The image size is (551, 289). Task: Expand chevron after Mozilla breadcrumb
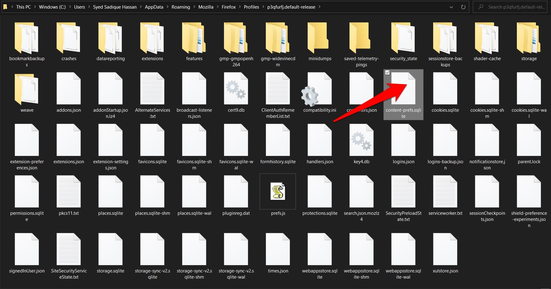(x=218, y=7)
